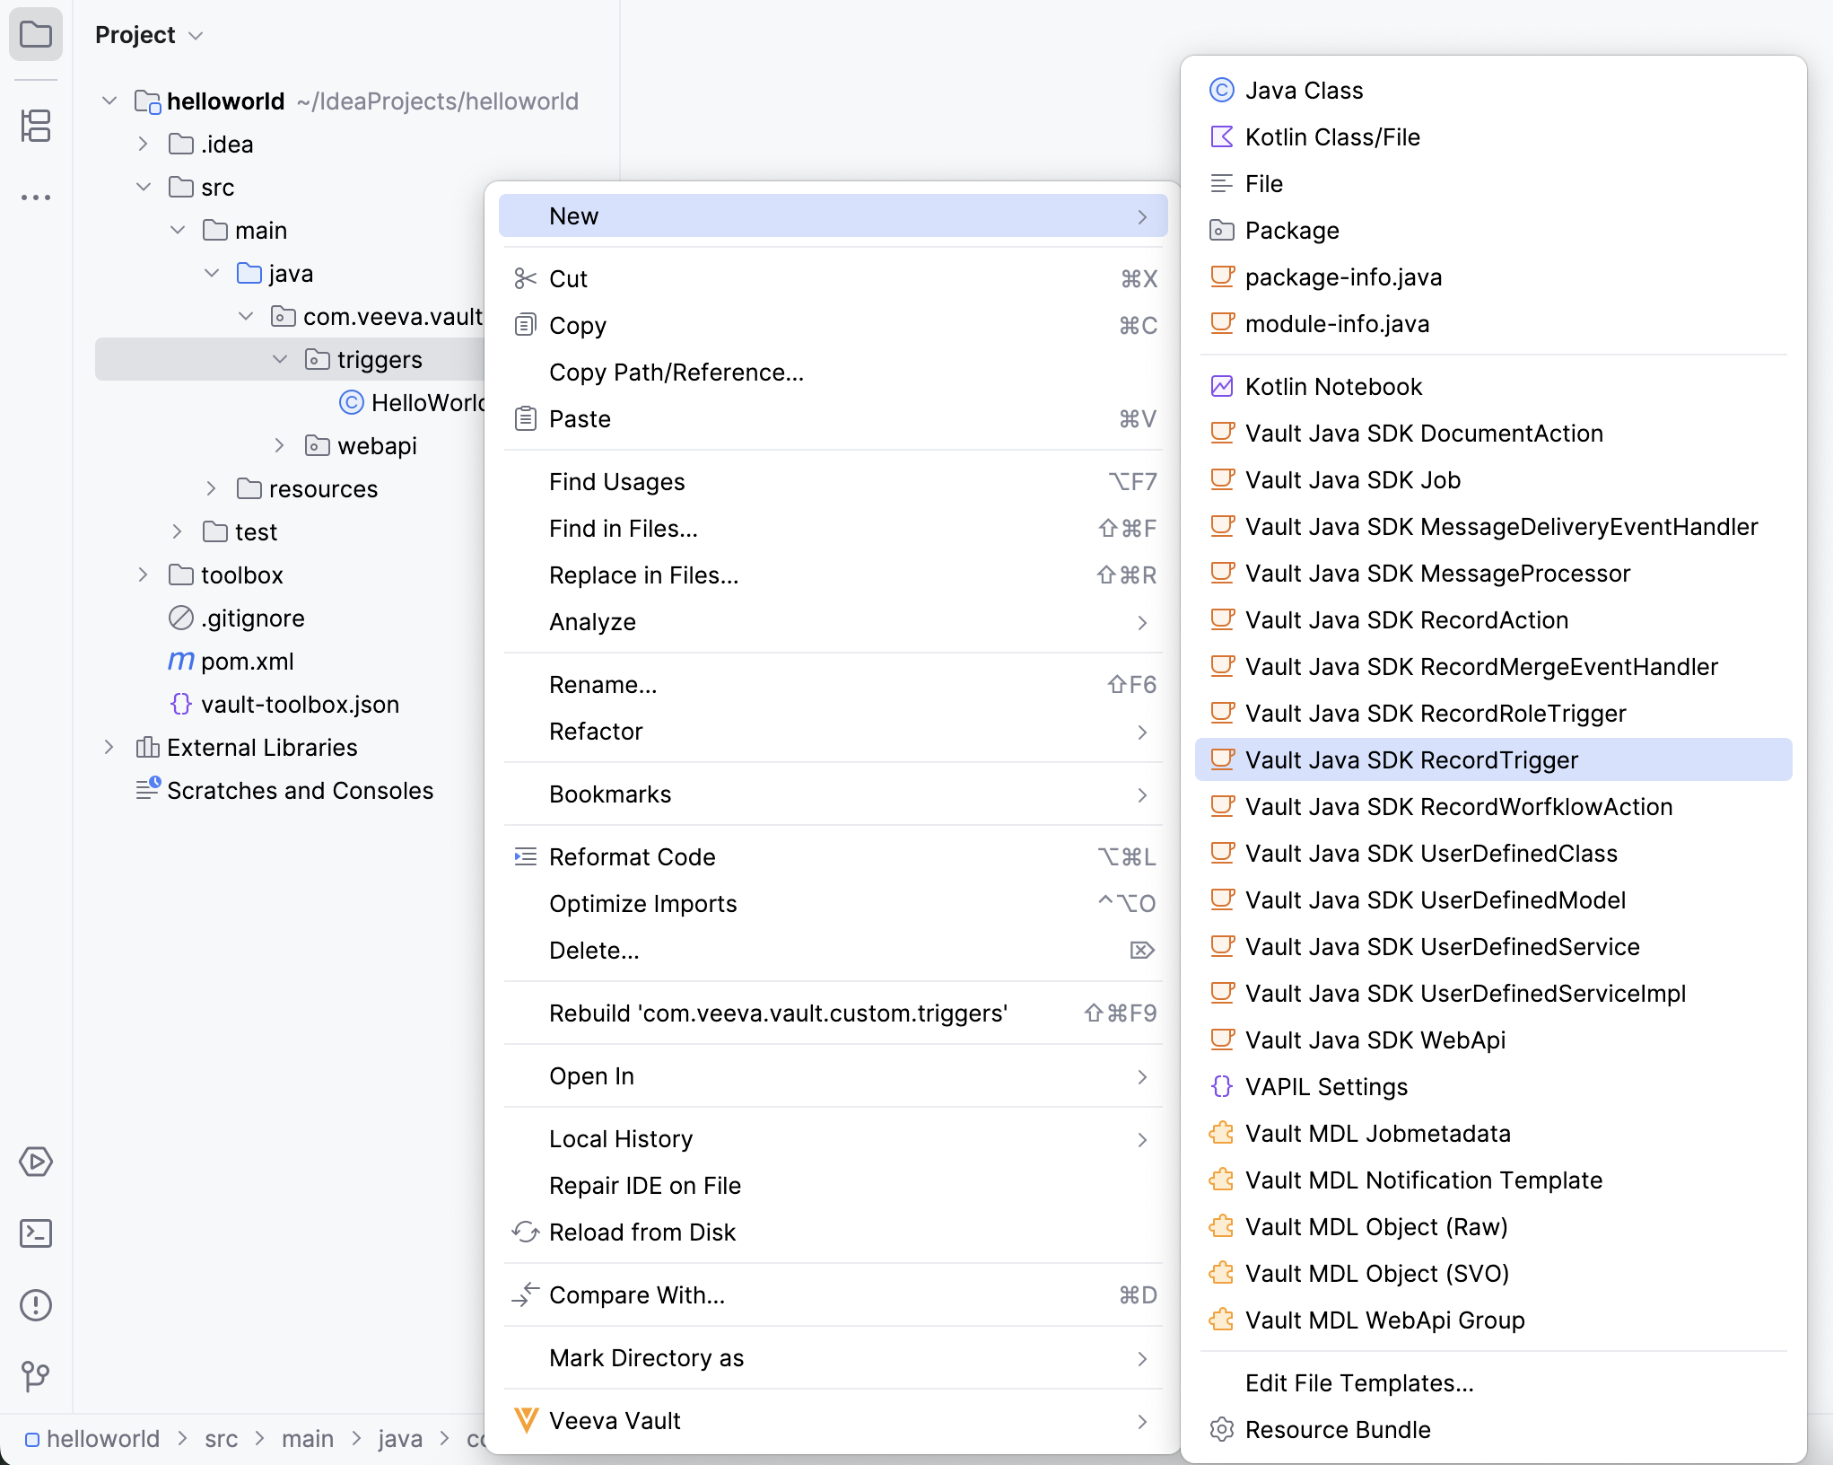Click the pom.xml Maven icon
This screenshot has height=1465, width=1833.
[x=181, y=662]
